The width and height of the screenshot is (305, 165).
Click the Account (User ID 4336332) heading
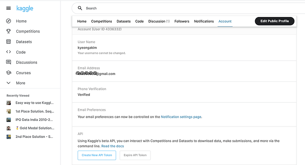(99, 29)
